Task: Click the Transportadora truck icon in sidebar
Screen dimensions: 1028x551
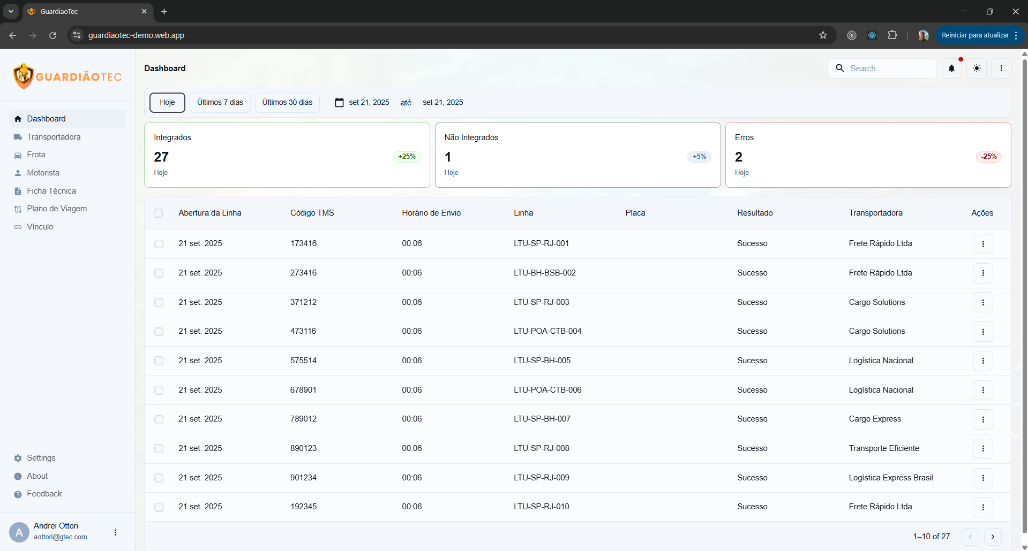Action: coord(18,137)
